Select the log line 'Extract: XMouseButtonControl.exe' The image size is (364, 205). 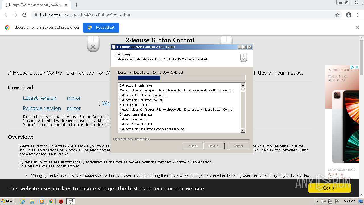point(144,95)
